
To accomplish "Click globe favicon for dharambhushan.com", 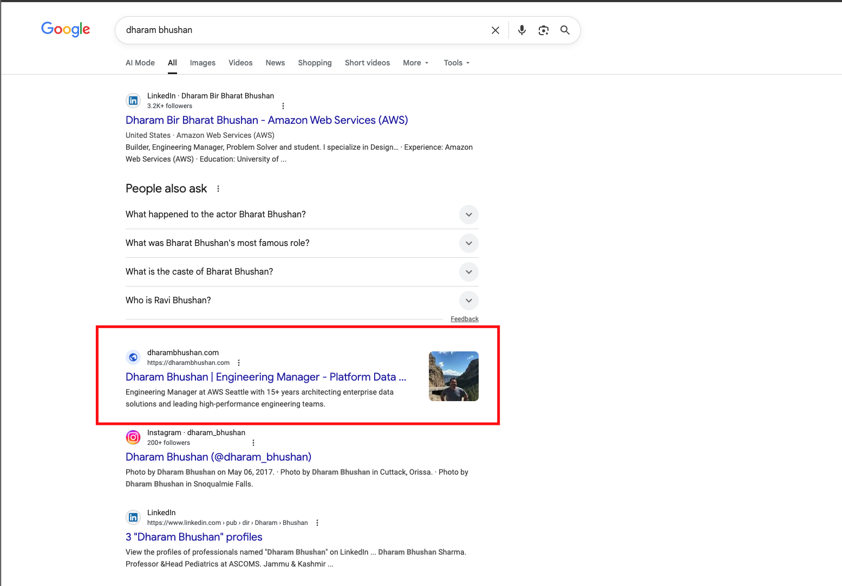I will (133, 357).
